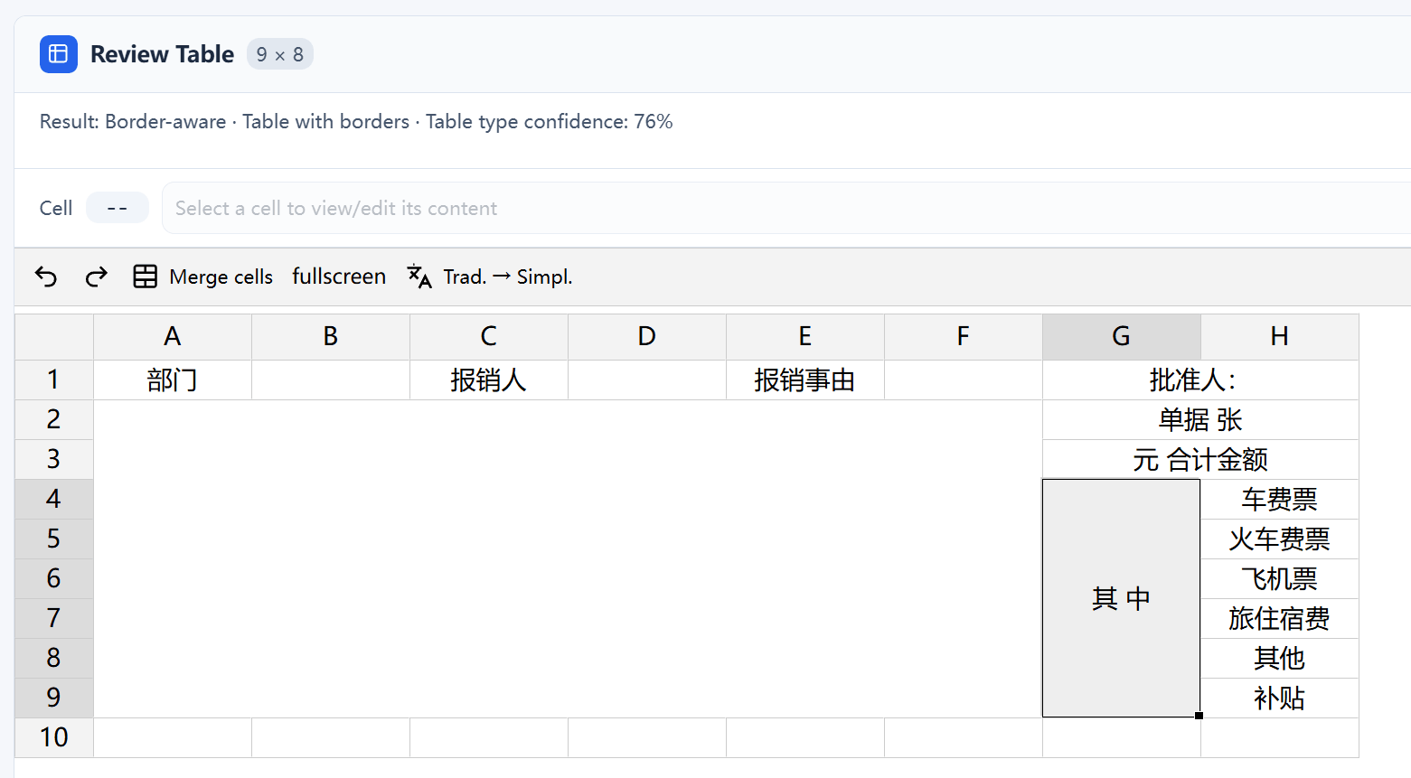Convert Trad. → Simpl. text
This screenshot has width=1411, height=778.
tap(508, 277)
